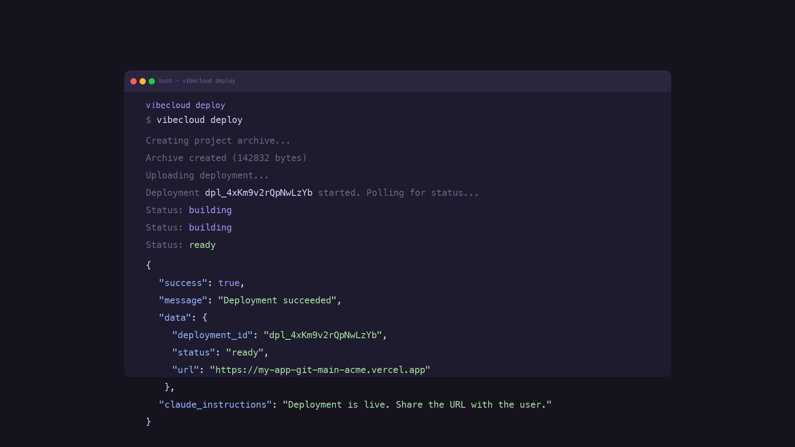Click the 'Creating project archive...' output line
The height and width of the screenshot is (447, 795).
pyautogui.click(x=218, y=141)
